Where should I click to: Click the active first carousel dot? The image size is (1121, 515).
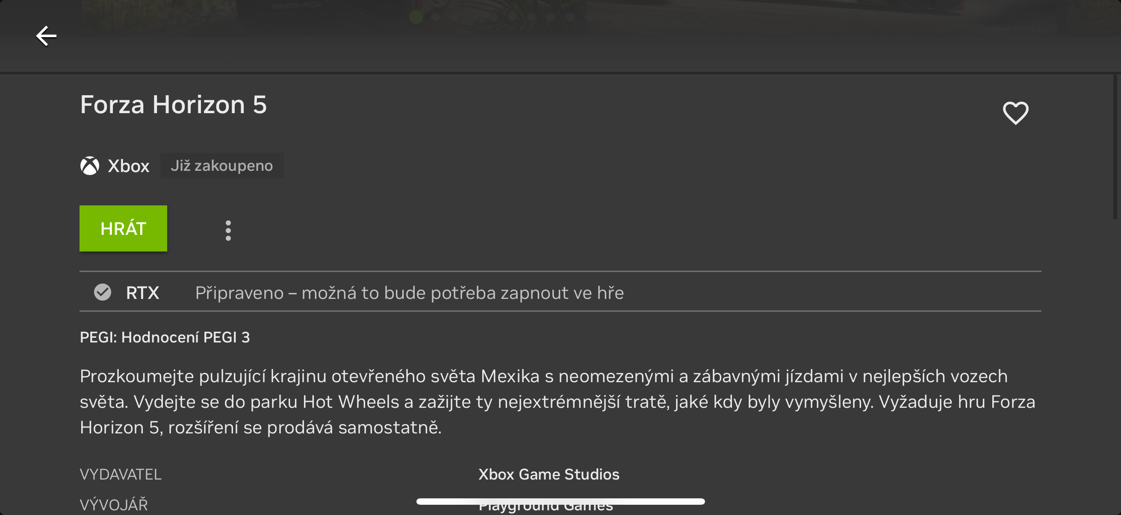click(416, 18)
